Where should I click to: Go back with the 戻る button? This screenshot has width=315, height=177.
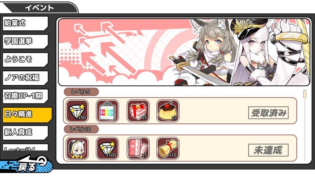26,164
